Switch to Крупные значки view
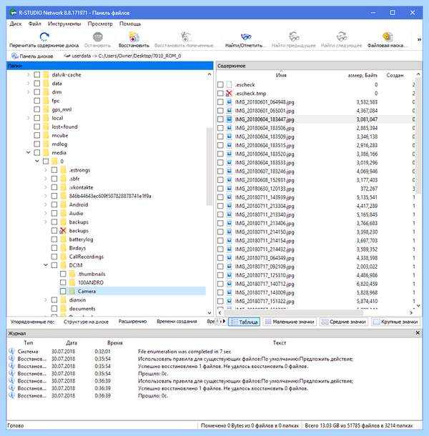The height and width of the screenshot is (436, 429). coord(395,322)
